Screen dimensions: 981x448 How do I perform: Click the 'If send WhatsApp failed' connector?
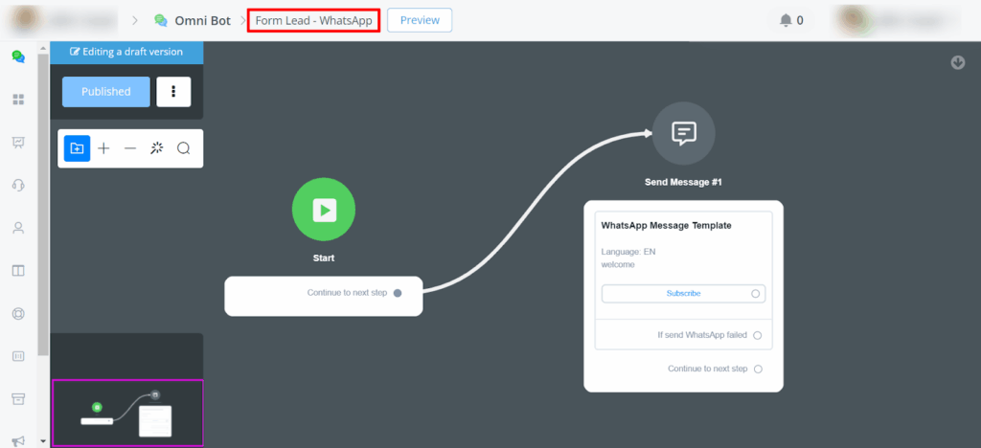tap(758, 335)
